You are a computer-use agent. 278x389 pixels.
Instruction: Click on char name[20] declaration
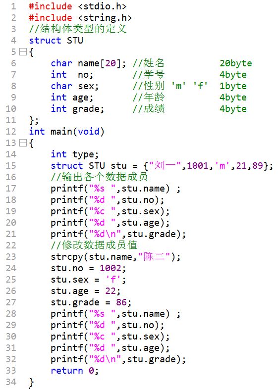coord(88,63)
